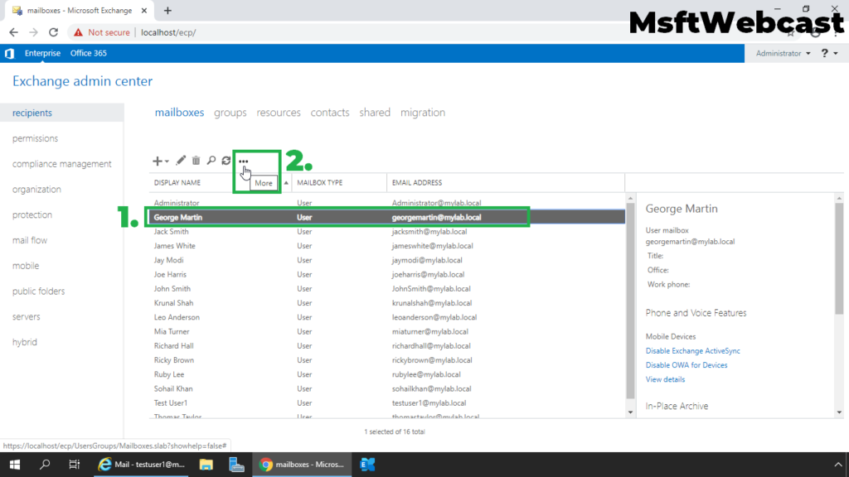Click View details link under Mobile Devices
849x477 pixels.
point(665,379)
